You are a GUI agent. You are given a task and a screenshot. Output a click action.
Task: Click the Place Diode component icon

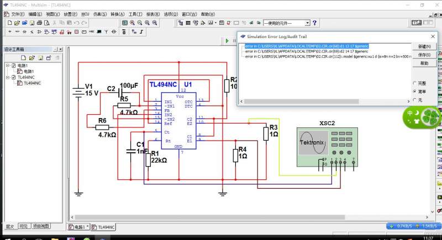24,32
